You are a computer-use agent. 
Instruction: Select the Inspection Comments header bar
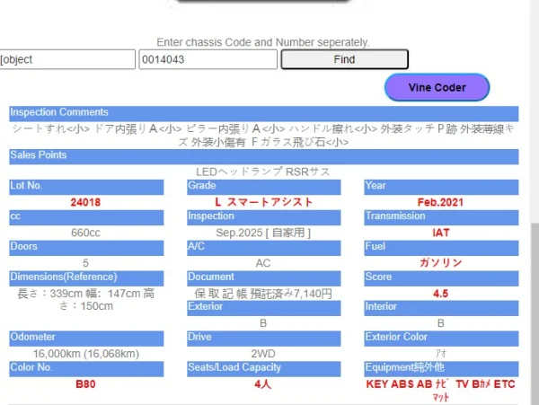pos(264,112)
